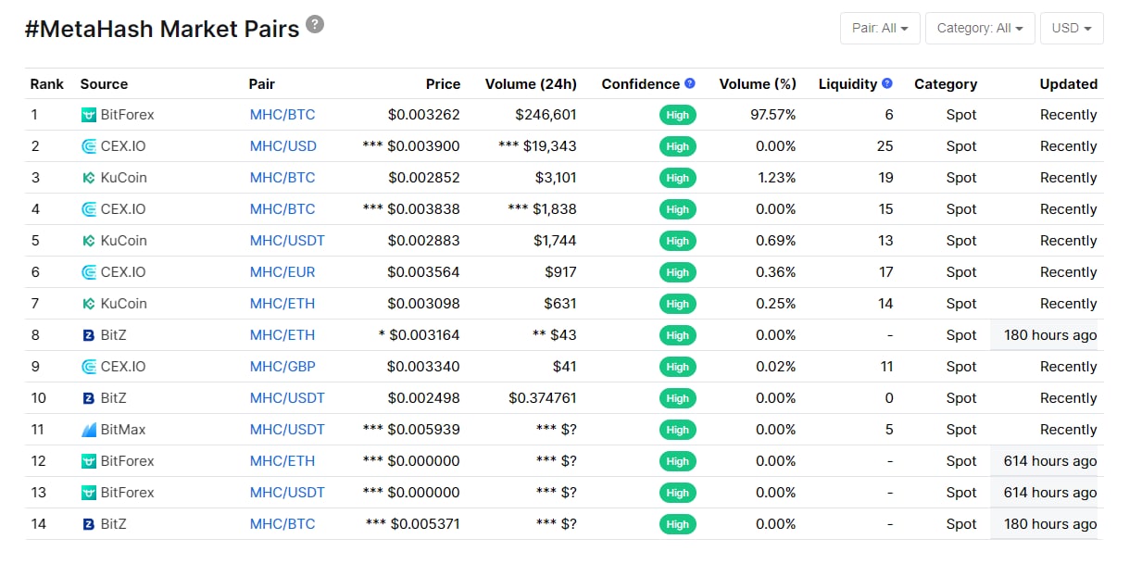Sort by Volume (%) column header
1142x564 pixels.
point(758,83)
